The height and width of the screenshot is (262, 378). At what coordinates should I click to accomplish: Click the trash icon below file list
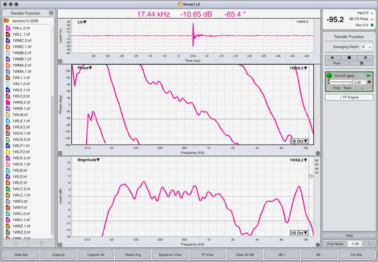click(x=41, y=243)
